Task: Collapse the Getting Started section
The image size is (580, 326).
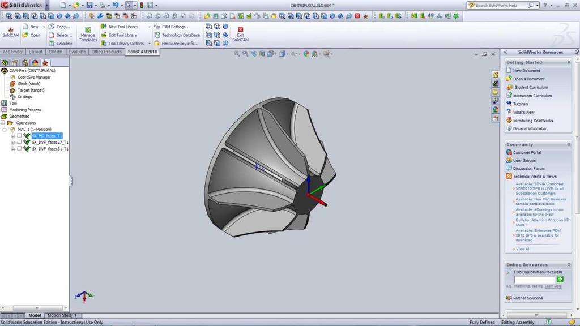Action: tap(569, 62)
